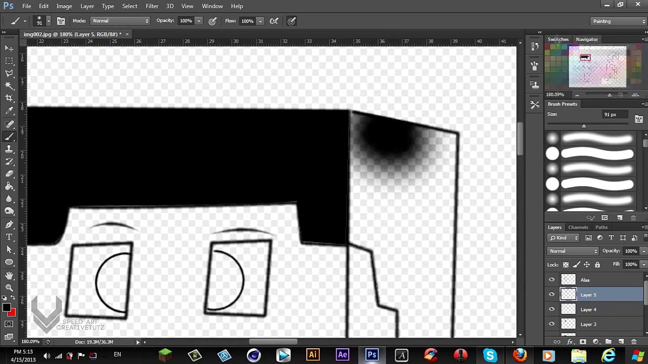Open brush preset picker arrow

point(49,21)
